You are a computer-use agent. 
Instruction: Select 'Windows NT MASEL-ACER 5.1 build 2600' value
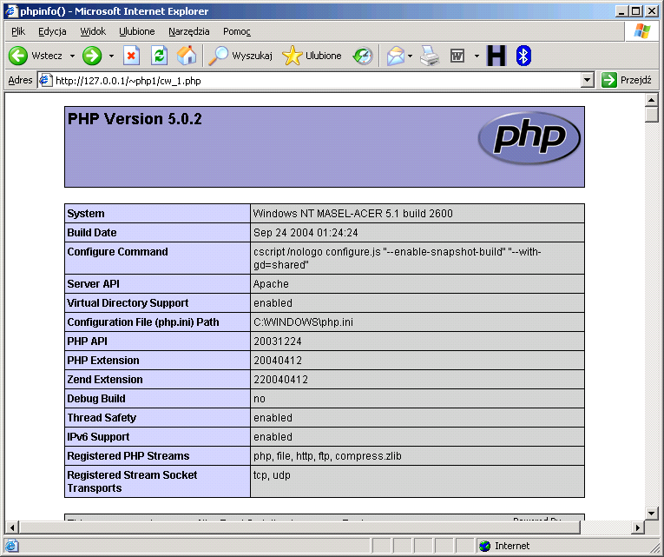click(353, 214)
